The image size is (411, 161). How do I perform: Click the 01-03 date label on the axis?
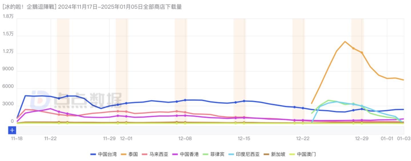[x=404, y=138]
